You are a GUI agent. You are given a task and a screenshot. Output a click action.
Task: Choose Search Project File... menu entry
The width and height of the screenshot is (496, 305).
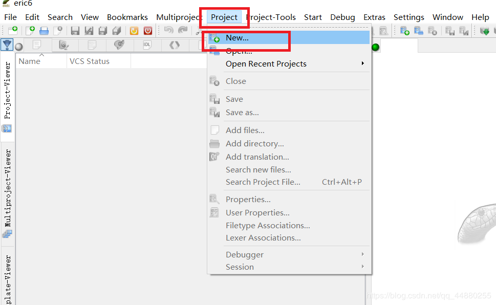pos(289,182)
